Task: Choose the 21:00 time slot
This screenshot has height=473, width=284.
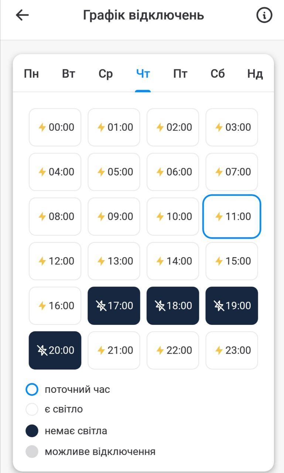Action: tap(114, 350)
